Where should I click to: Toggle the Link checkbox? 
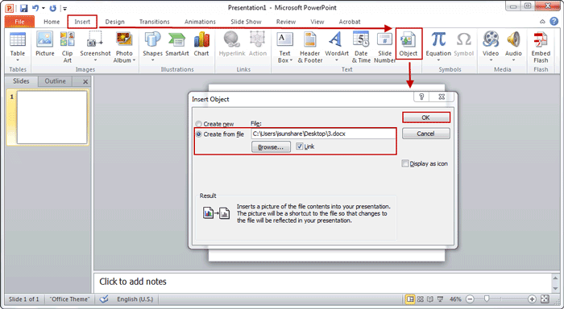pyautogui.click(x=299, y=146)
